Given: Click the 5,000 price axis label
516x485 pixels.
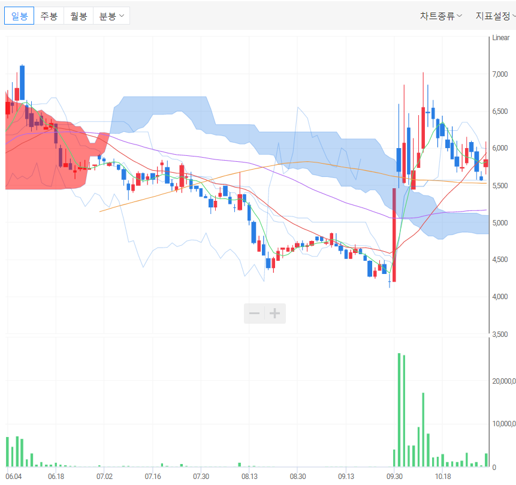Looking at the screenshot, I should pos(500,223).
